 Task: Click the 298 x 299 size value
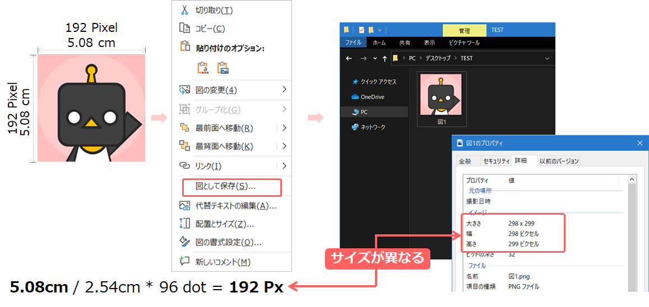click(x=522, y=224)
